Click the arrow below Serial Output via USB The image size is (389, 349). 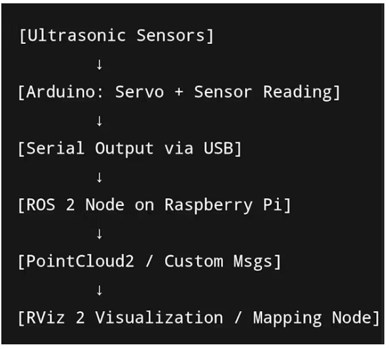click(x=100, y=177)
